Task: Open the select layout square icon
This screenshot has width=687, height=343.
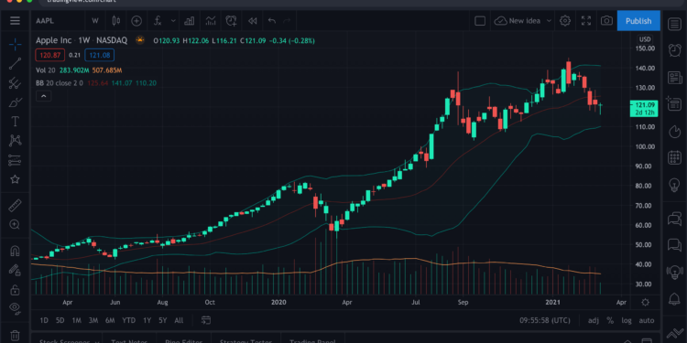Action: point(480,20)
